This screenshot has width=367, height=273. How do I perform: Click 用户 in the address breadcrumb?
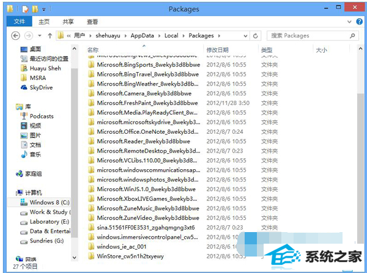(x=80, y=36)
